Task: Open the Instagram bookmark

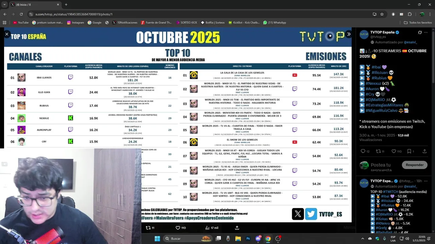Action: click(75, 23)
